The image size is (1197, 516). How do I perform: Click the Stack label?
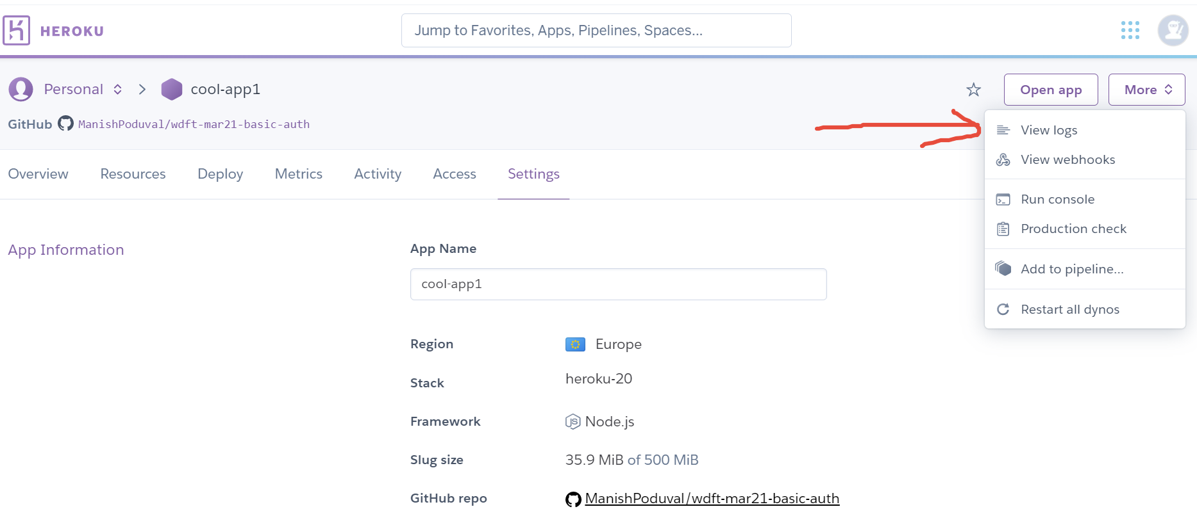pos(427,383)
